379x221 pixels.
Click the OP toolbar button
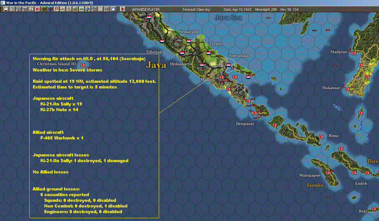100,9
